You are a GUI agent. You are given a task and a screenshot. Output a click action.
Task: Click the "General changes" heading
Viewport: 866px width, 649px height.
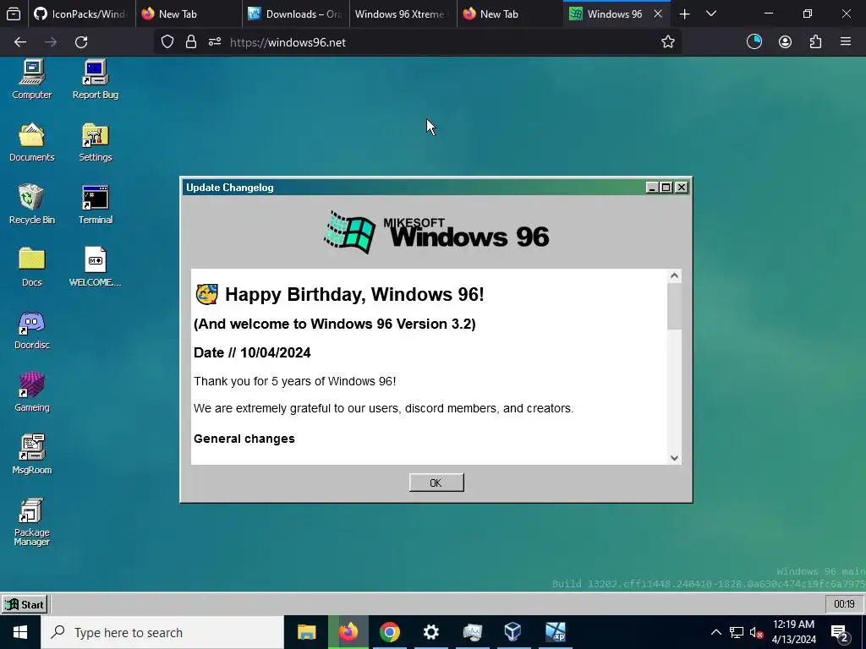click(x=244, y=439)
